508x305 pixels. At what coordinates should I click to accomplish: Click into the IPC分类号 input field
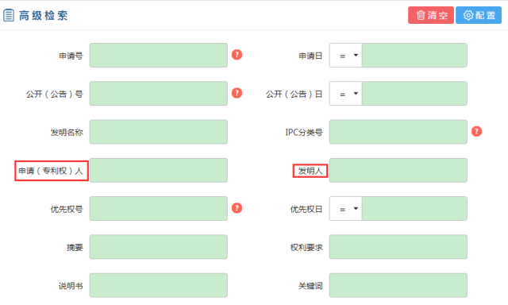(398, 132)
